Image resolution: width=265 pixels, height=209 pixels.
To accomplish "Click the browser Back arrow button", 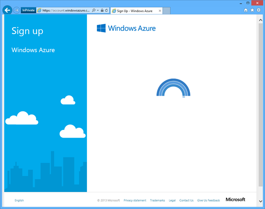I will point(7,10).
